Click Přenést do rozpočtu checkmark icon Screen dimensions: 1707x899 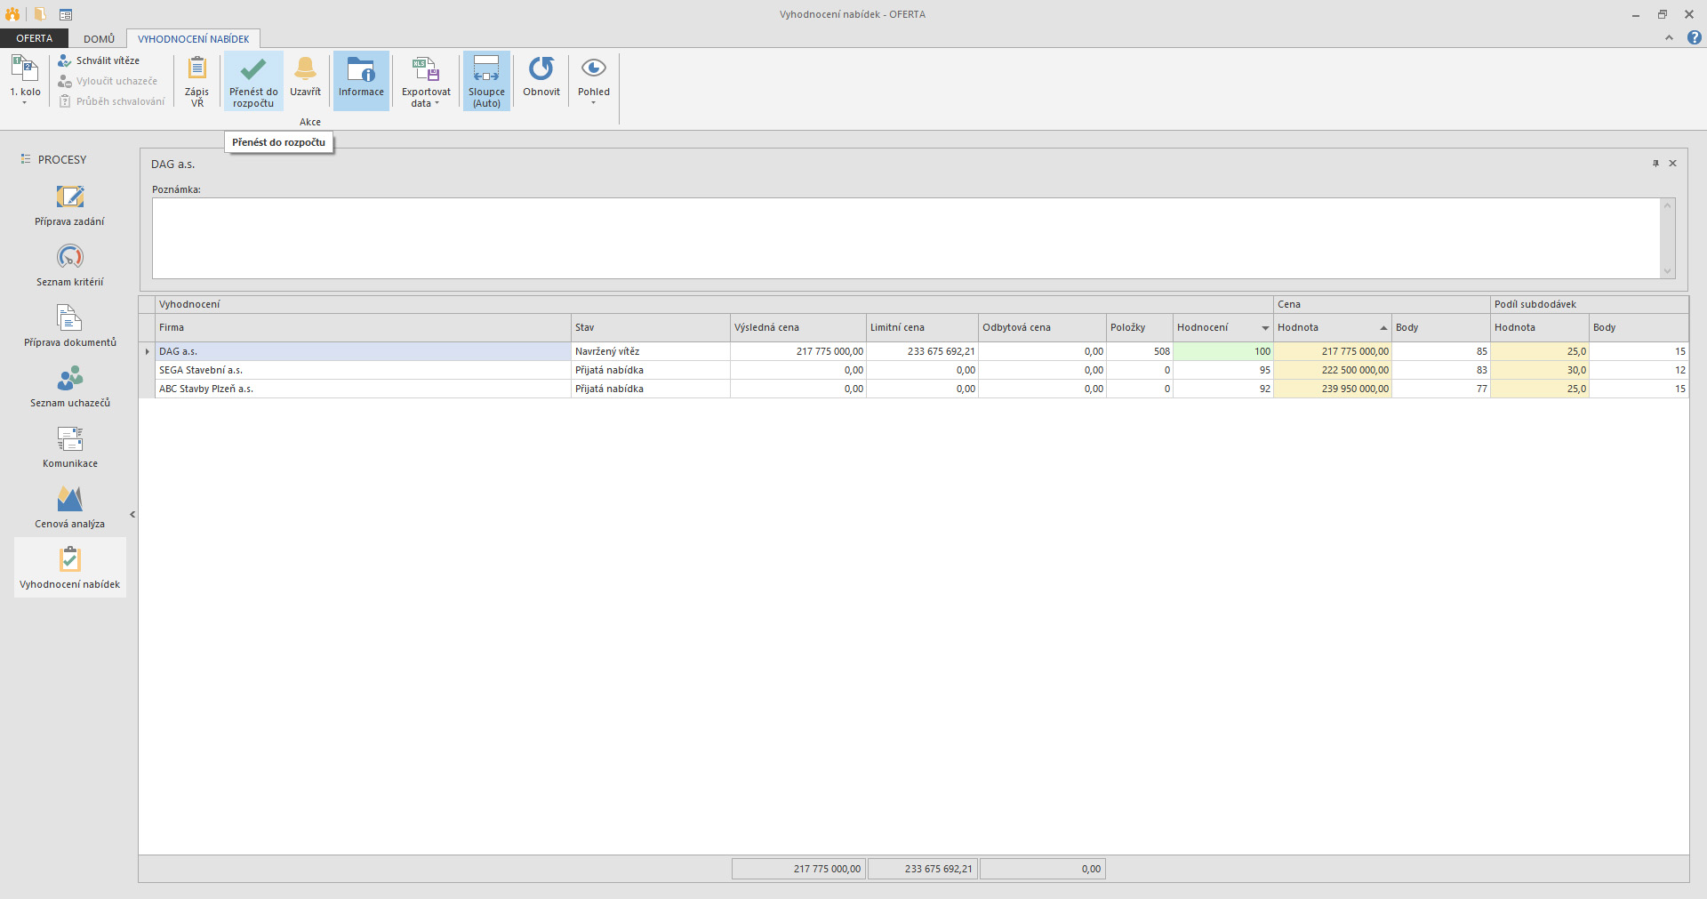[x=253, y=69]
